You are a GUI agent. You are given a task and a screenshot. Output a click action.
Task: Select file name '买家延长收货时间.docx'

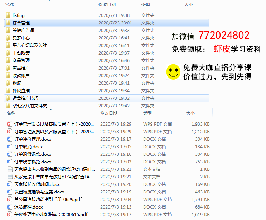tap(37, 184)
